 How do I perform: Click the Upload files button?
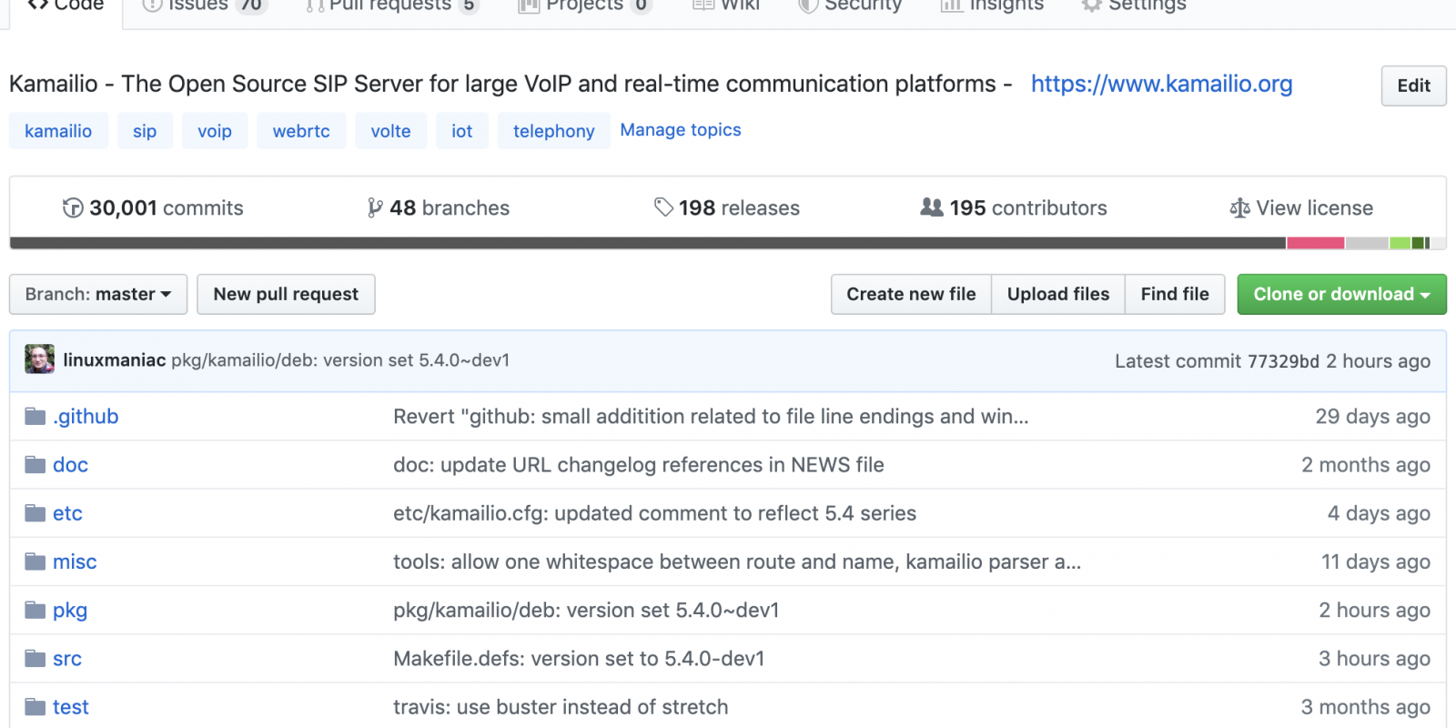tap(1058, 294)
